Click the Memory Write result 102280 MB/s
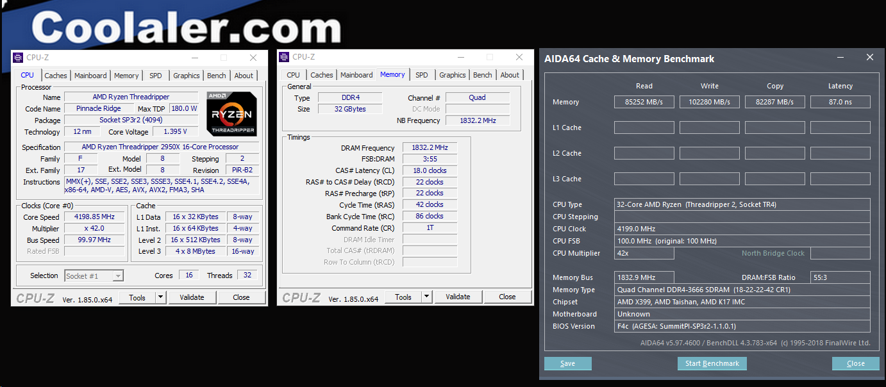 pyautogui.click(x=710, y=102)
